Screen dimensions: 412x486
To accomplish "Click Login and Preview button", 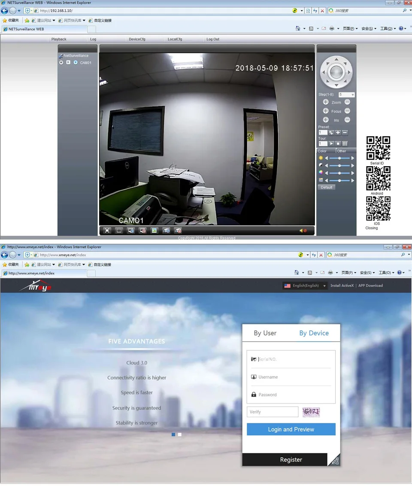I will (291, 430).
